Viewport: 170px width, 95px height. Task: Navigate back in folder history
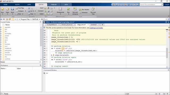pyautogui.click(x=1, y=19)
